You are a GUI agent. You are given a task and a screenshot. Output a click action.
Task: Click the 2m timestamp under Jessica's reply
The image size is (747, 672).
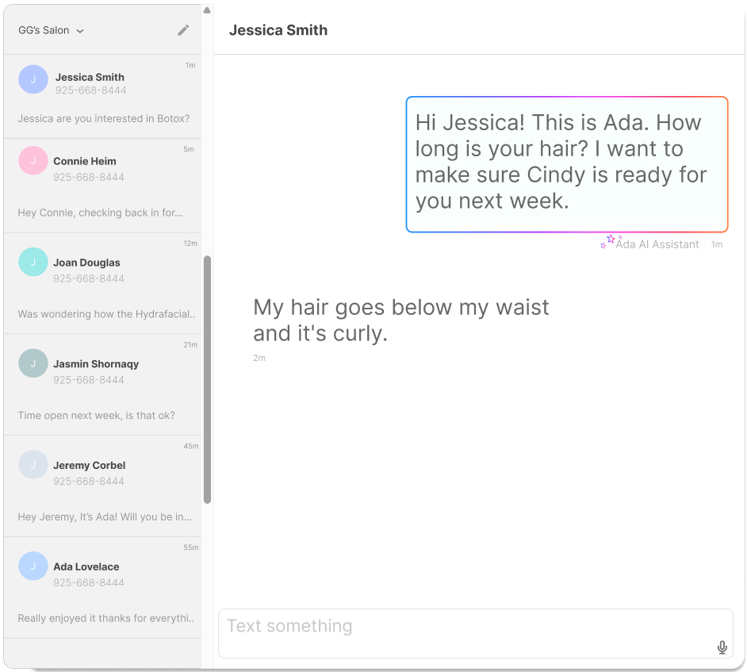point(259,358)
